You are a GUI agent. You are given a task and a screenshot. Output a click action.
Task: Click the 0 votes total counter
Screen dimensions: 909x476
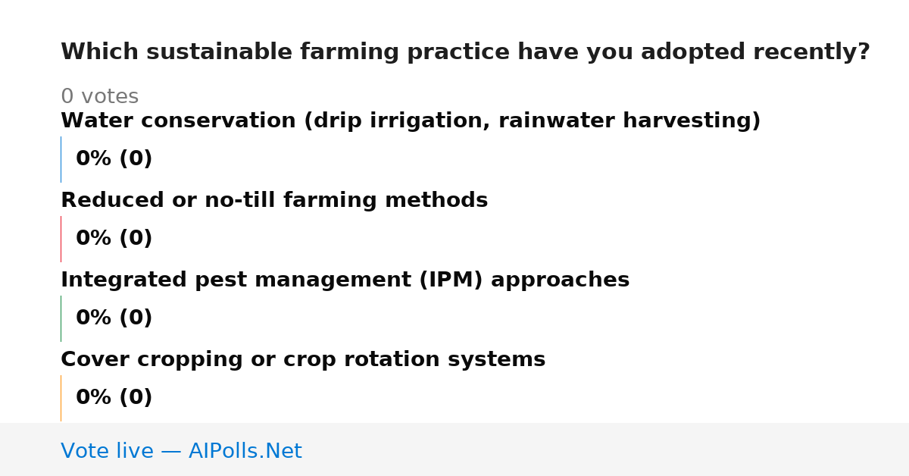coord(99,97)
